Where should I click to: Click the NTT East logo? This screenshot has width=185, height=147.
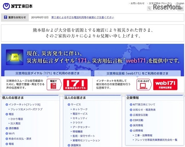pos(18,6)
